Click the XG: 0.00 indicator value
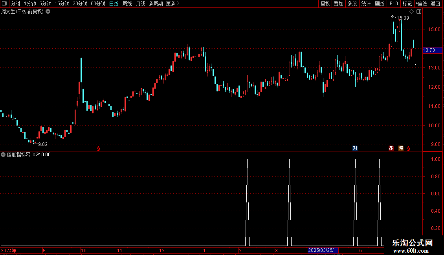Viewport: 444px width, 255px height. [x=41, y=155]
